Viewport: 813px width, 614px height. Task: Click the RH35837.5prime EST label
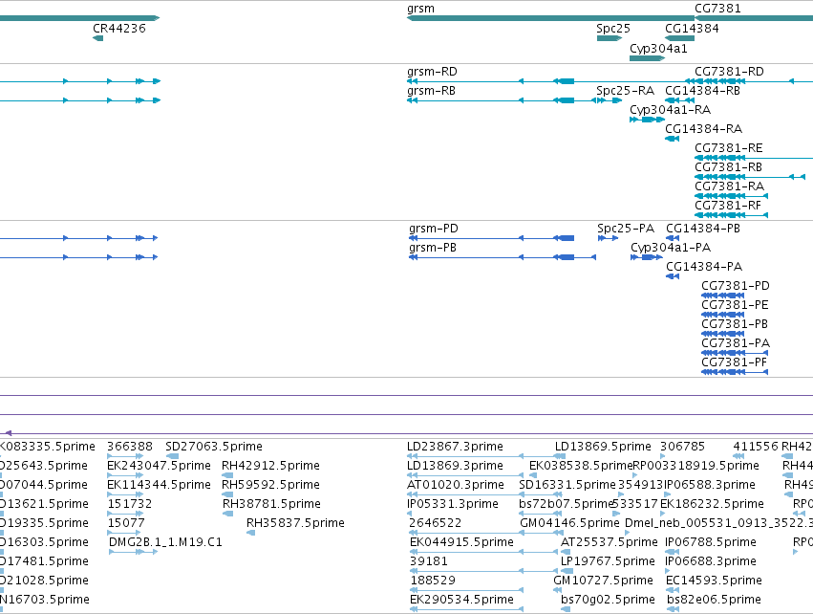coord(295,523)
